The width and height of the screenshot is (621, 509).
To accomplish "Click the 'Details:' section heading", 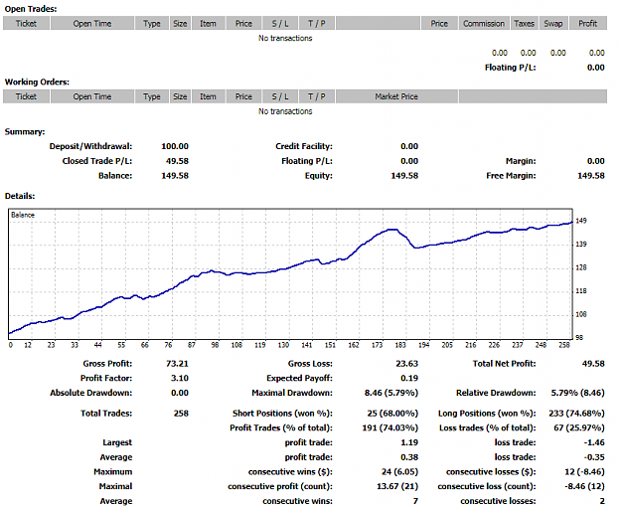I will point(20,196).
